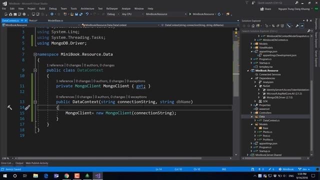Viewport: 320px width, 180px height.
Task: Click the hammer quick-action icon in the gutter
Action: tap(9, 107)
